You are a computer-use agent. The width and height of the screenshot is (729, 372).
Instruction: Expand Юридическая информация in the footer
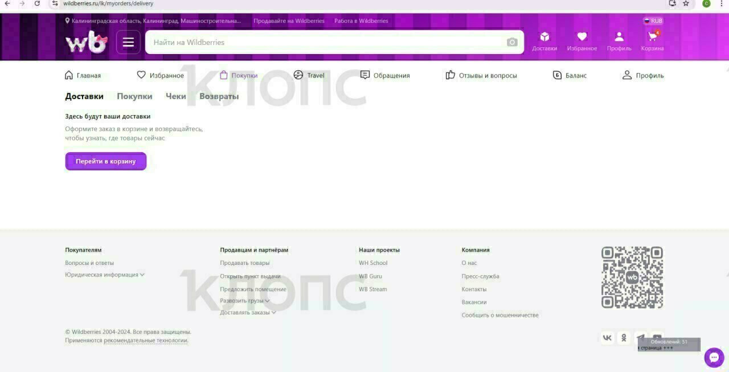[105, 275]
